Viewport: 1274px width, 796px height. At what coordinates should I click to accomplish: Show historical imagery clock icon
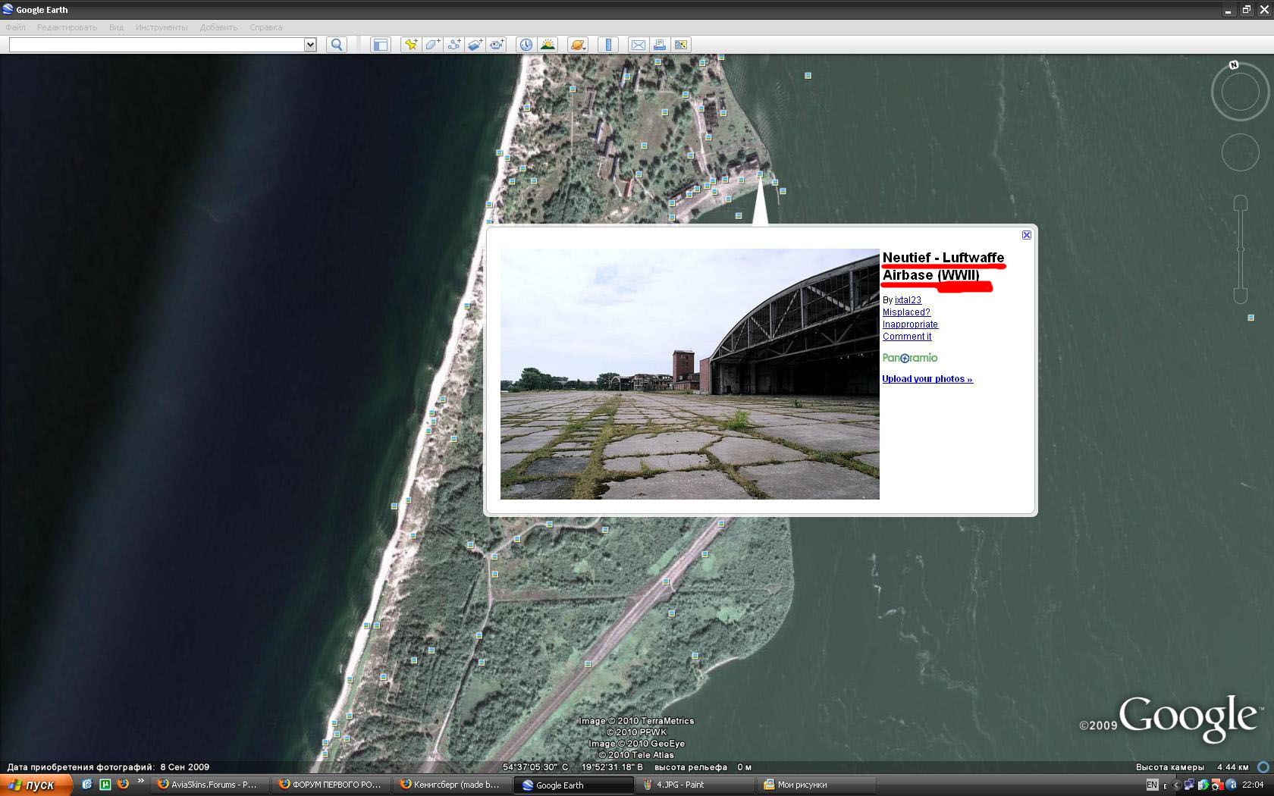tap(526, 45)
